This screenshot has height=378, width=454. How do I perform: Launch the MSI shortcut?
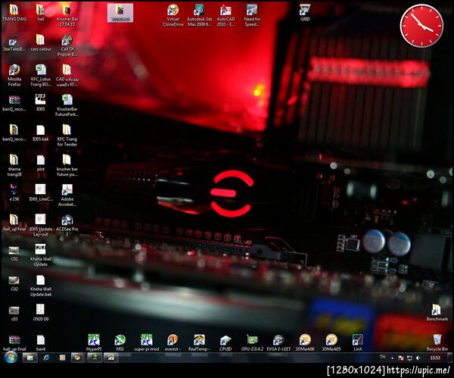[120, 342]
